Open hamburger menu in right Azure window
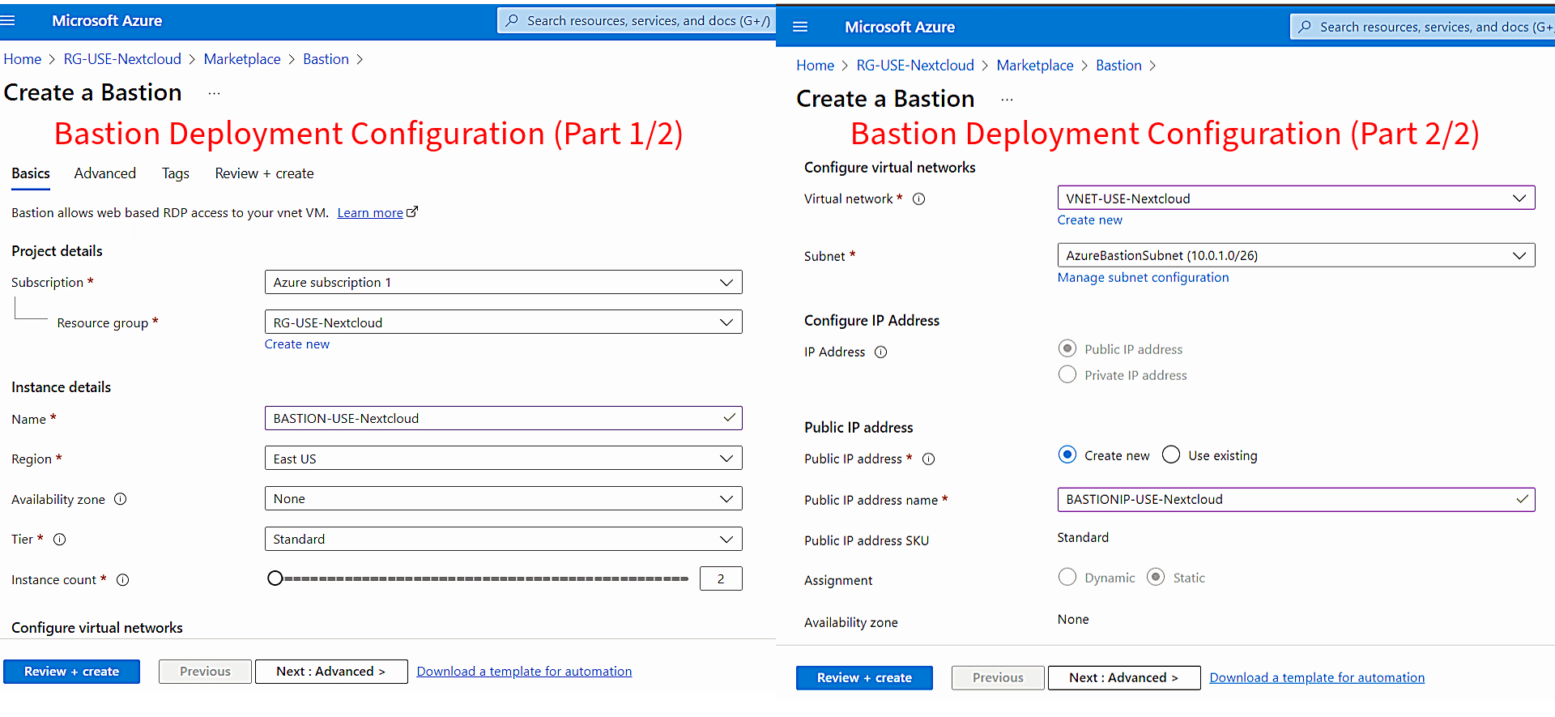 point(800,27)
